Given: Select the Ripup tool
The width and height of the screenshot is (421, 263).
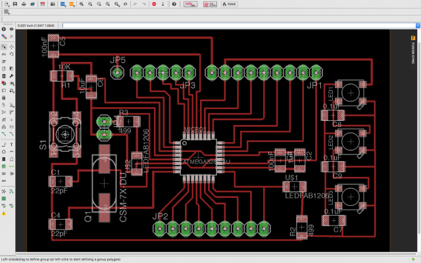Looking at the screenshot, I should 12,133.
